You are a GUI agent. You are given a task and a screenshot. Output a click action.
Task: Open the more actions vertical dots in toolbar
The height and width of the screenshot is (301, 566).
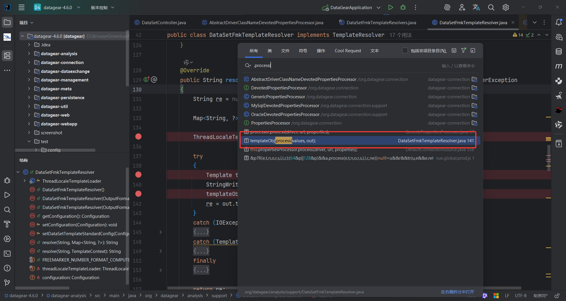(415, 7)
